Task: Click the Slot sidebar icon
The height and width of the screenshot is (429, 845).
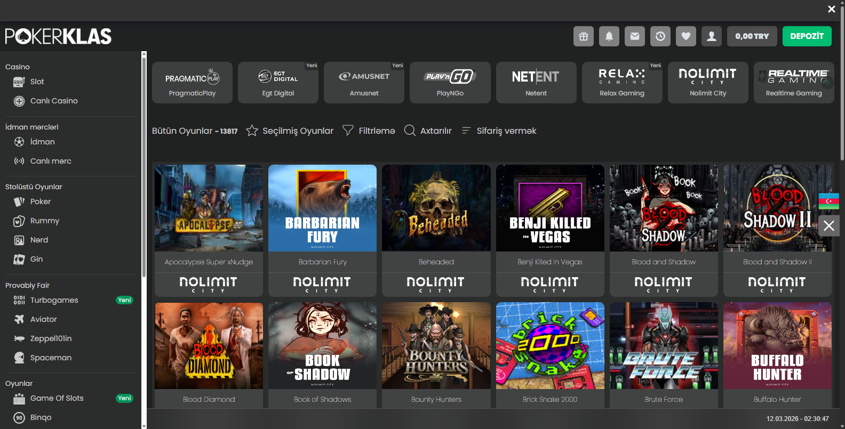Action: point(19,82)
